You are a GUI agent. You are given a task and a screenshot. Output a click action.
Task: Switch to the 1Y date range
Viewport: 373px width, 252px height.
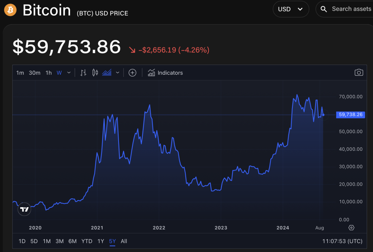(101, 241)
